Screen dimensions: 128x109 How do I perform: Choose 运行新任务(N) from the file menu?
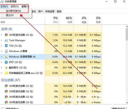pos(13,11)
